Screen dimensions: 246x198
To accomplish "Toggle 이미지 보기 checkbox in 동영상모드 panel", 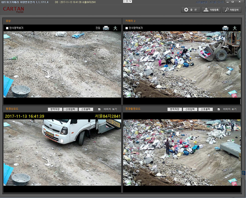I will pyautogui.click(x=99, y=109).
